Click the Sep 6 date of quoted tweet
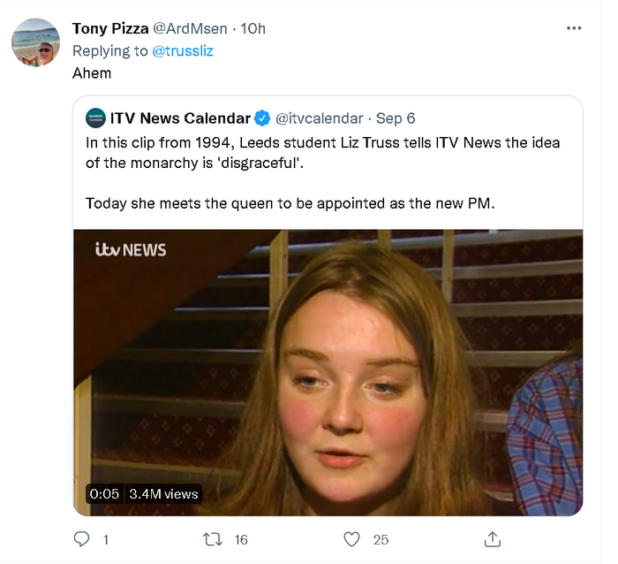 point(396,118)
